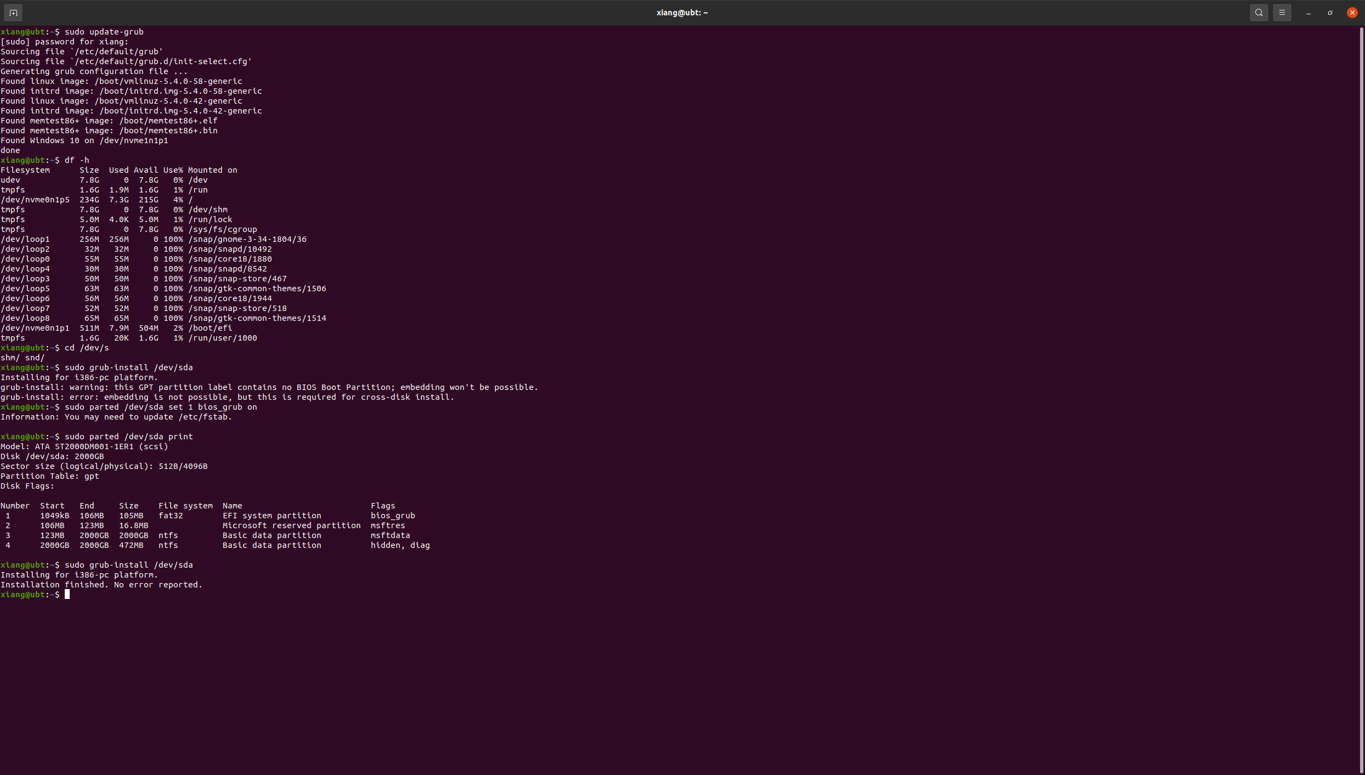The height and width of the screenshot is (775, 1365).
Task: Click the 'grub-install: error' message line
Action: [227, 397]
